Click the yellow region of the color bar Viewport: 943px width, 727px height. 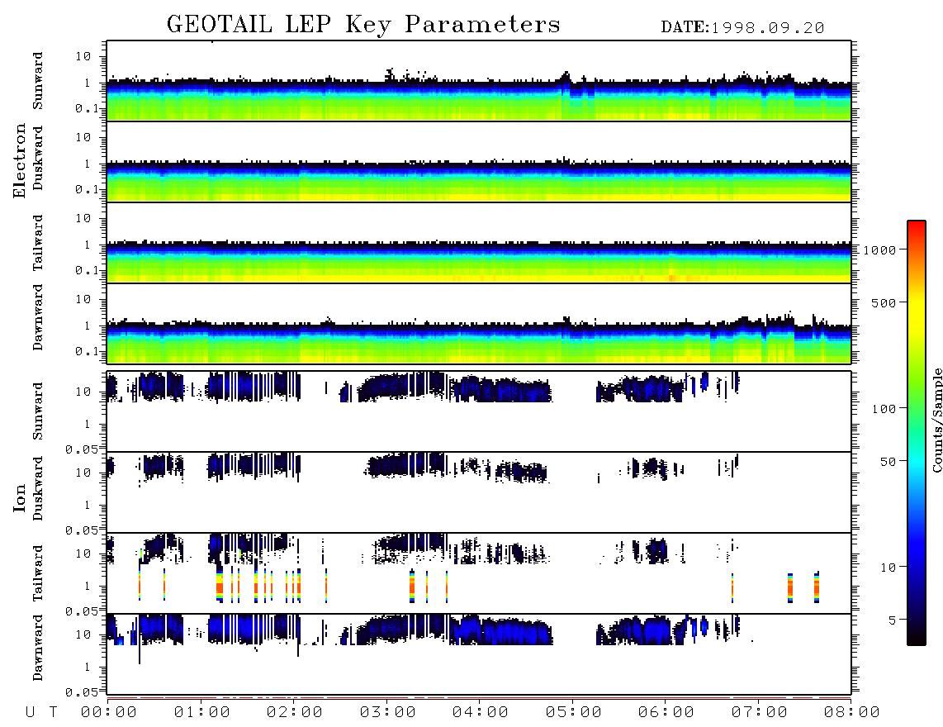(x=917, y=313)
